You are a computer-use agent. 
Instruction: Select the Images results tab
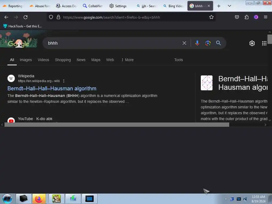(26, 60)
